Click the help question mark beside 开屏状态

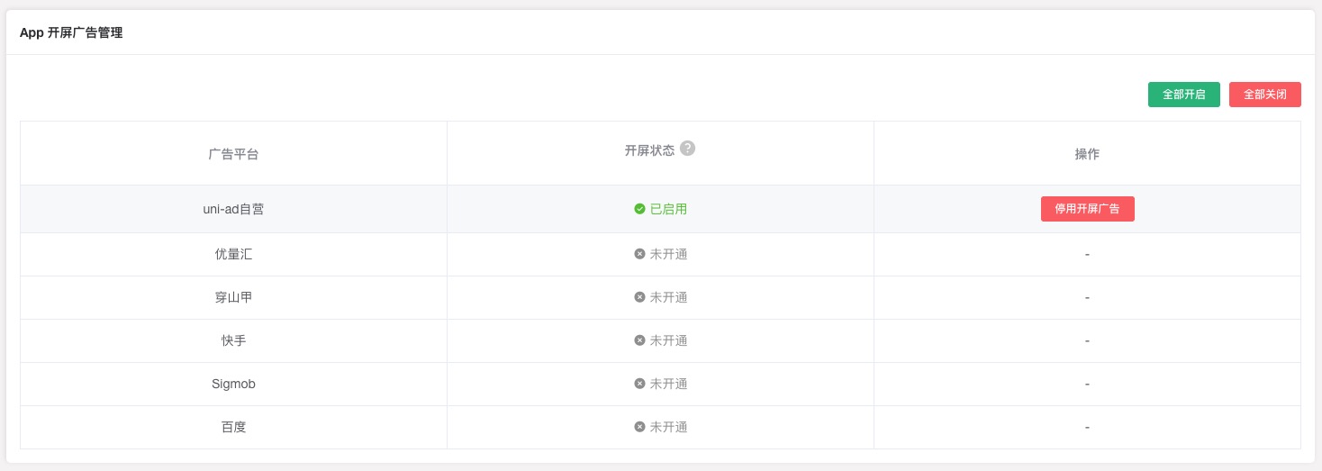[687, 148]
